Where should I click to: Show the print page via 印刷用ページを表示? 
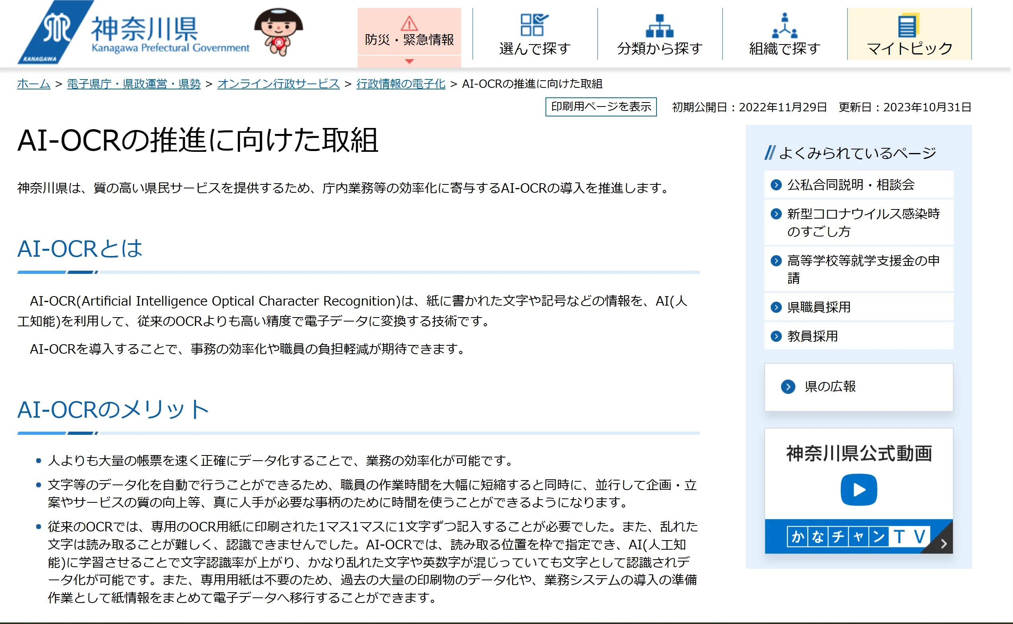tap(601, 107)
